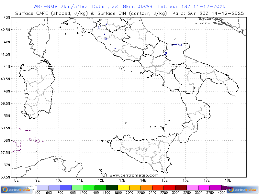The height and width of the screenshot is (194, 259).
Task: Click the 4000 legend value label
Action: [221, 193]
